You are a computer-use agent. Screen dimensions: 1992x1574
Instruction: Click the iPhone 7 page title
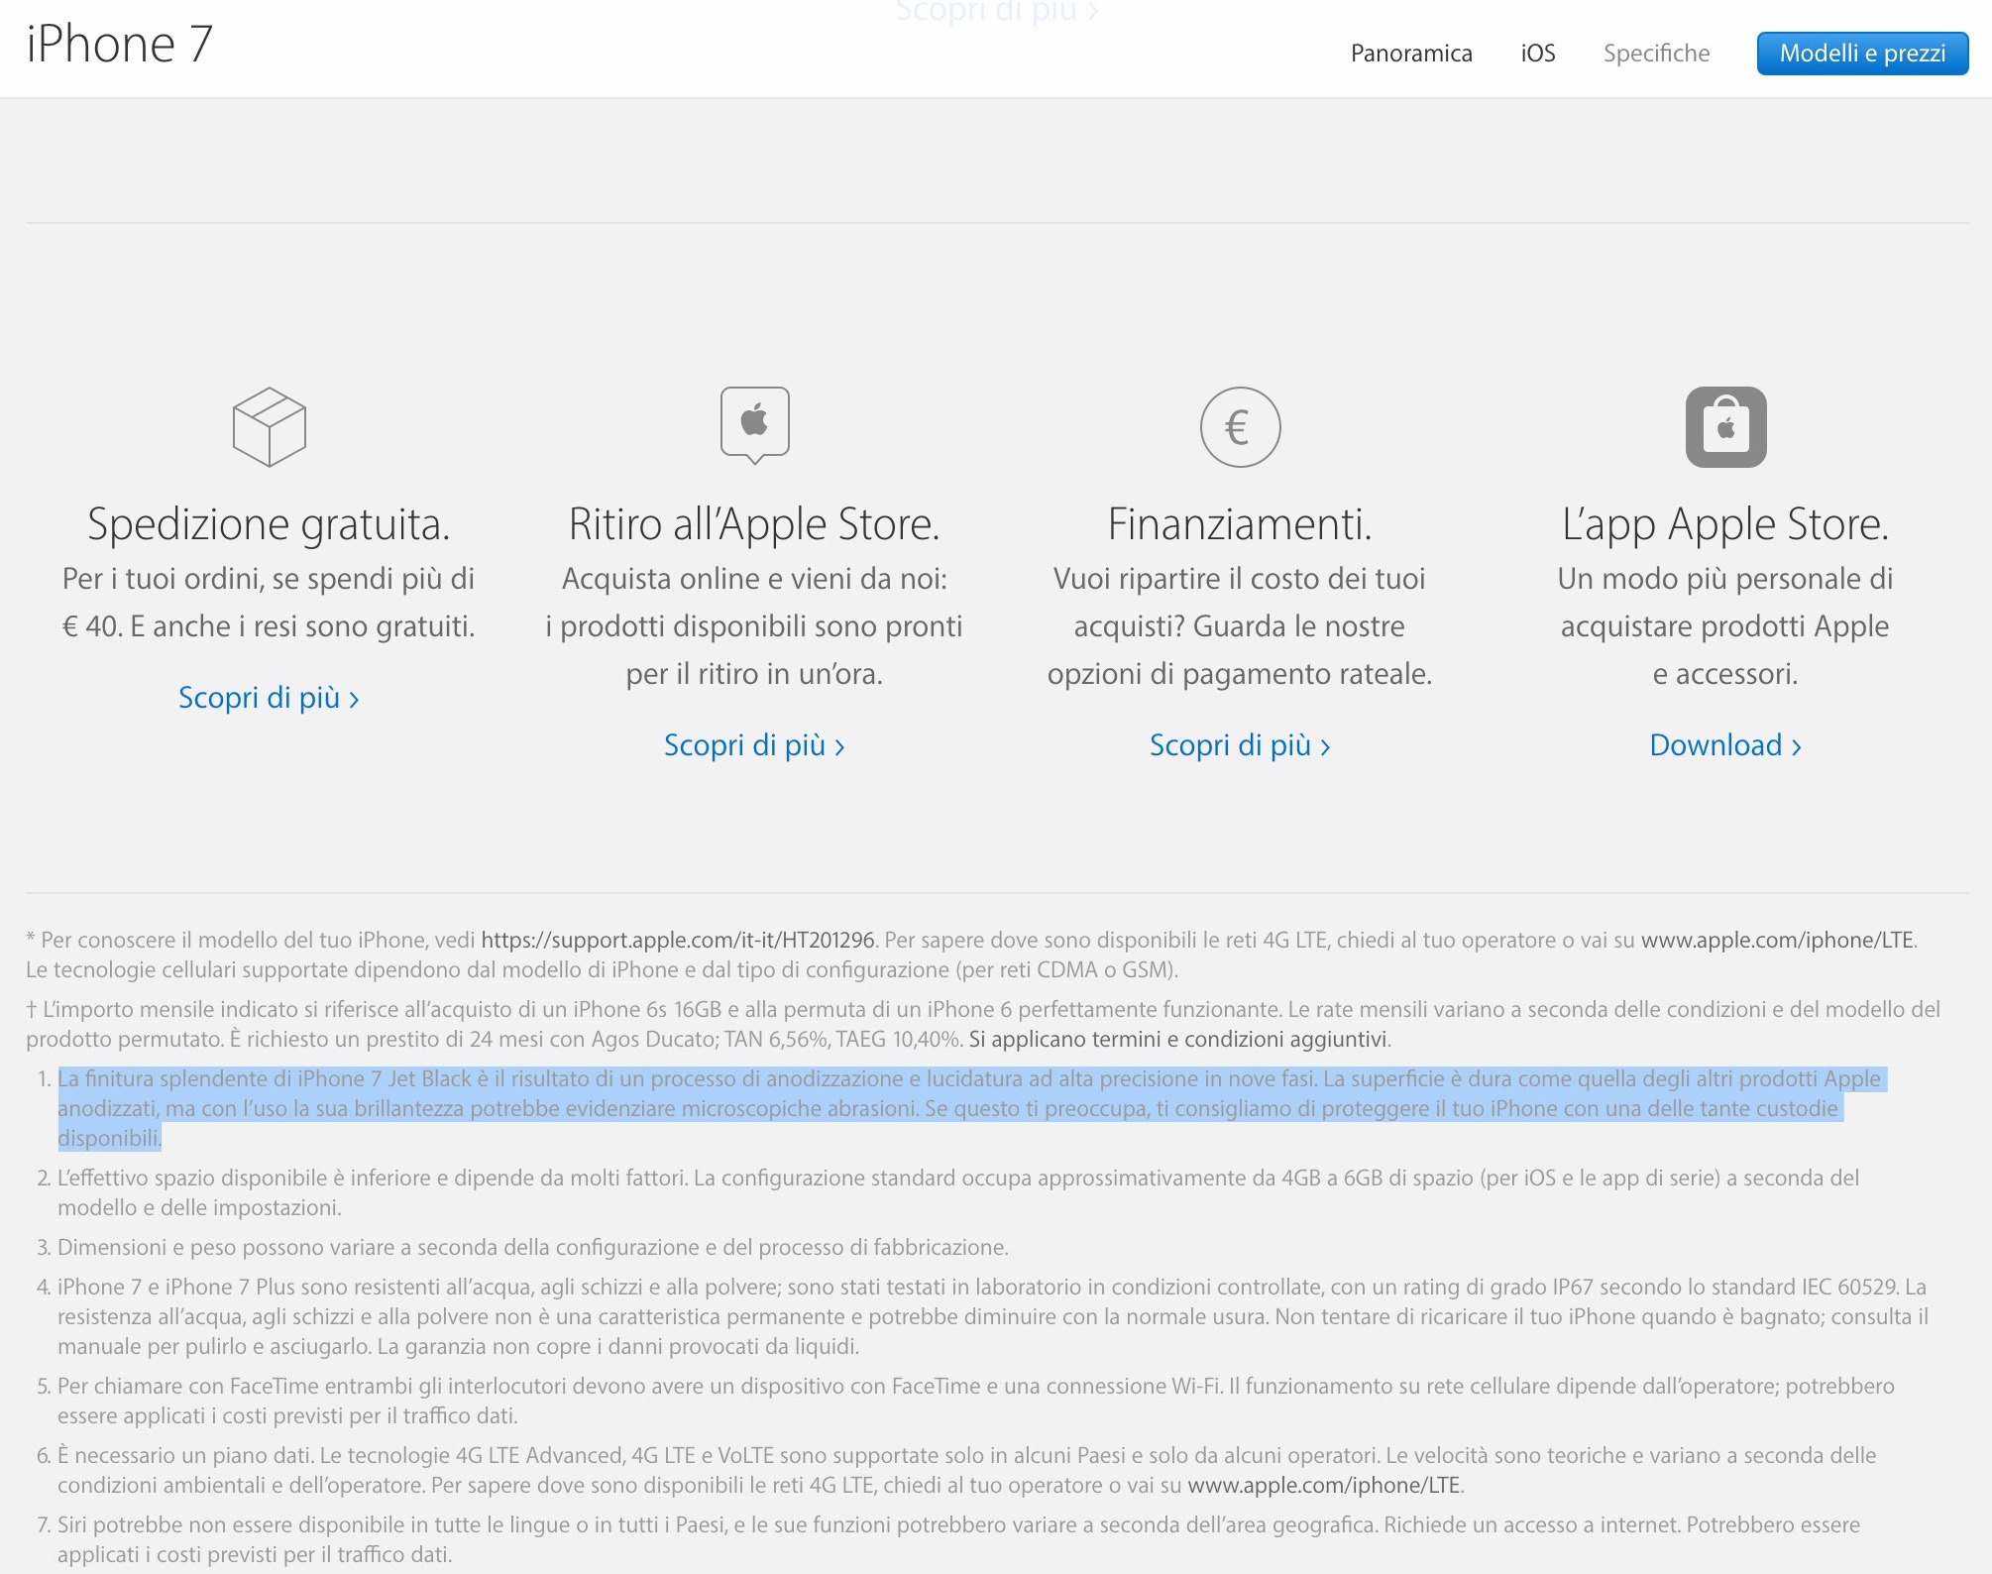[120, 45]
